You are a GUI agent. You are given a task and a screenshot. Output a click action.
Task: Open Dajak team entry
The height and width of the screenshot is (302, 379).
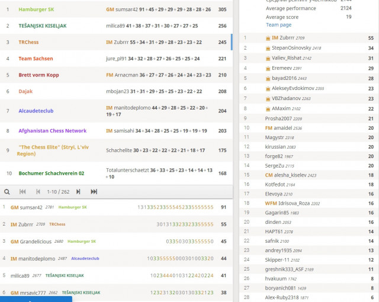coord(25,91)
